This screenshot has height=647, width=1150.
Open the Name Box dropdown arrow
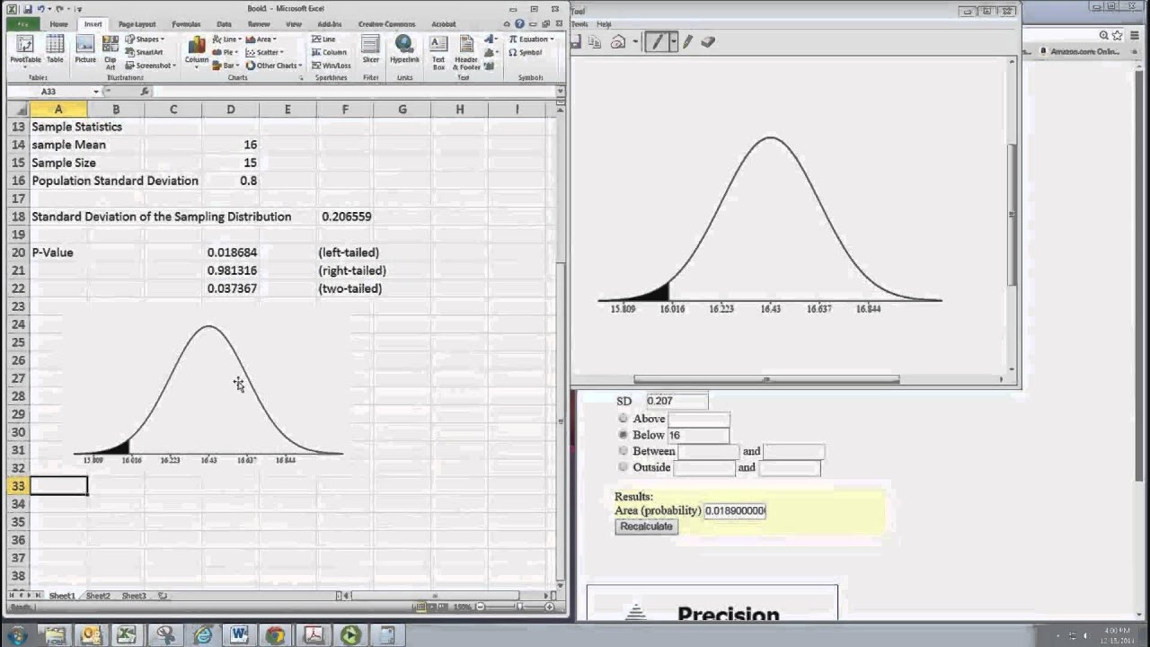coord(96,92)
